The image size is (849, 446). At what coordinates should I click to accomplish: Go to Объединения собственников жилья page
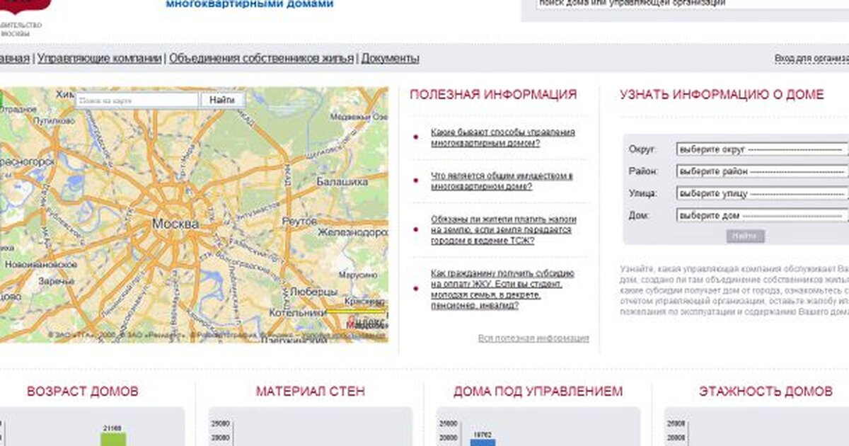[x=261, y=58]
